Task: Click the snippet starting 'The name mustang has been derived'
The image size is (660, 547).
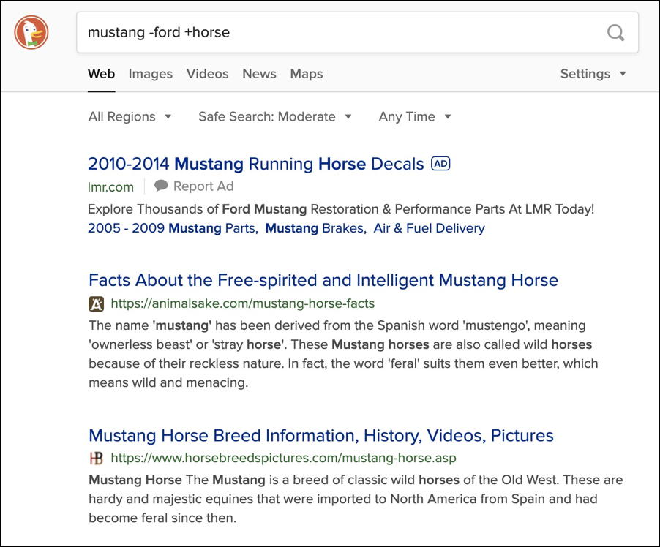Action: pyautogui.click(x=343, y=354)
